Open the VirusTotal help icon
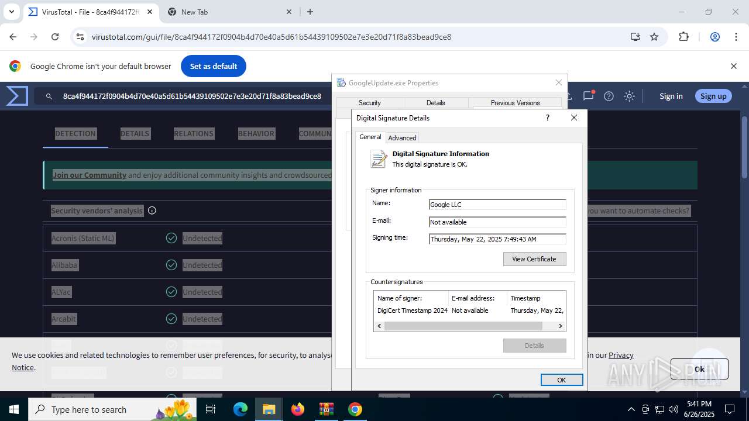The image size is (749, 421). pyautogui.click(x=609, y=96)
